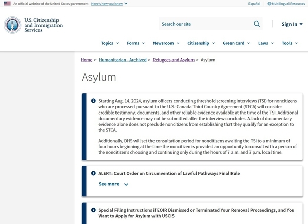Image resolution: width=308 pixels, height=224 pixels.
Task: Follow the Home breadcrumb link
Action: click(x=86, y=60)
